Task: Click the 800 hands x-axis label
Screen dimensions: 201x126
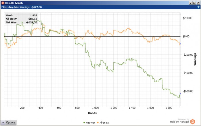Action: coord(77,108)
